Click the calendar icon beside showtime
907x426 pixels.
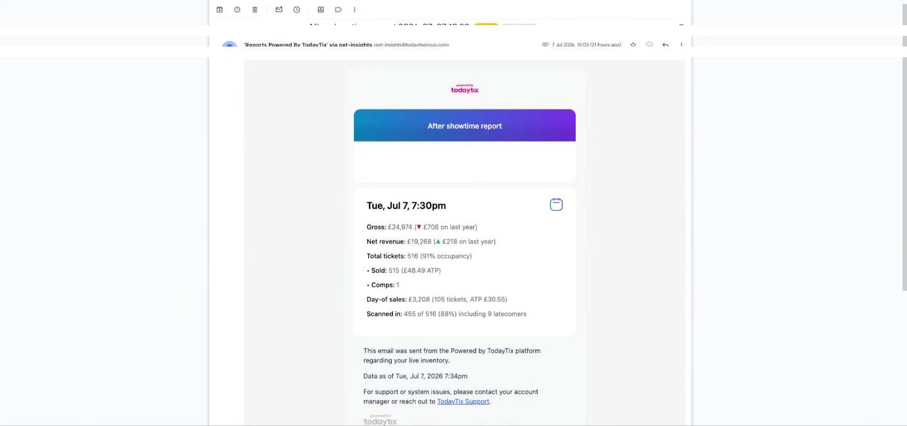556,205
